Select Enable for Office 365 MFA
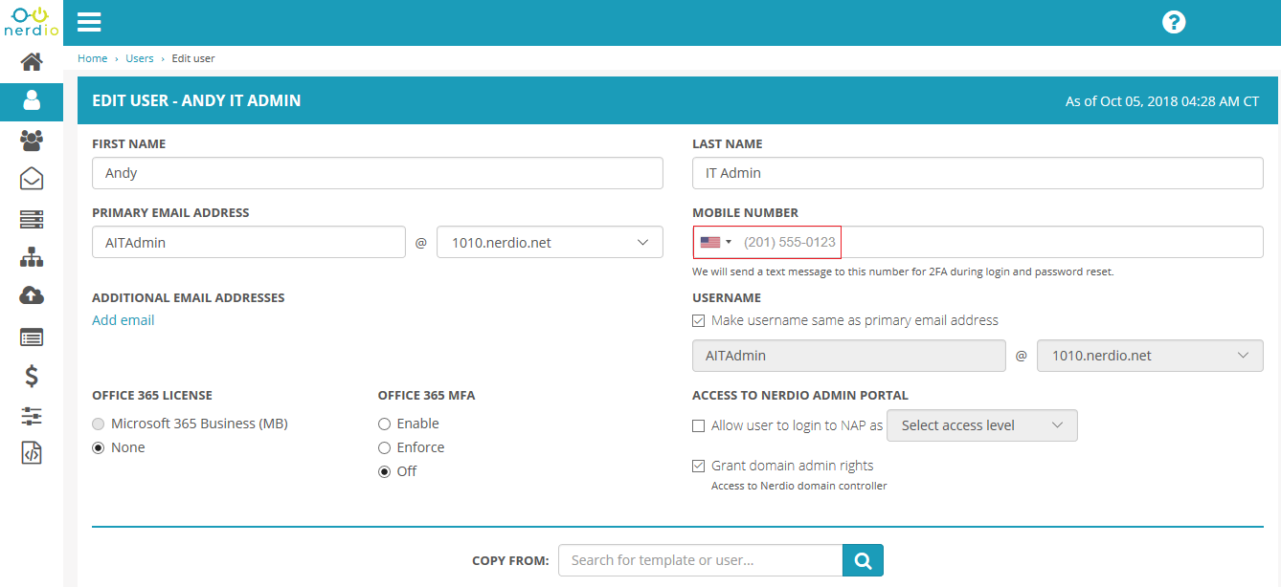This screenshot has width=1281, height=587. [384, 424]
